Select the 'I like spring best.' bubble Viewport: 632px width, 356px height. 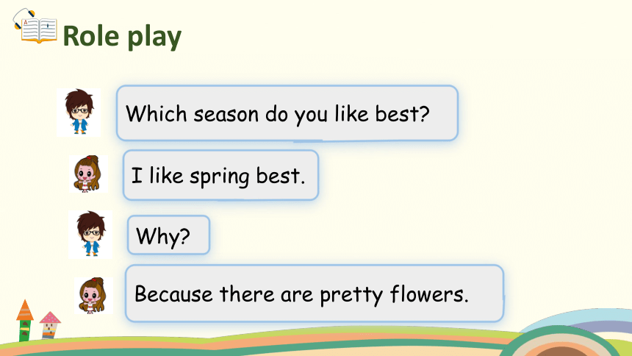pyautogui.click(x=221, y=175)
